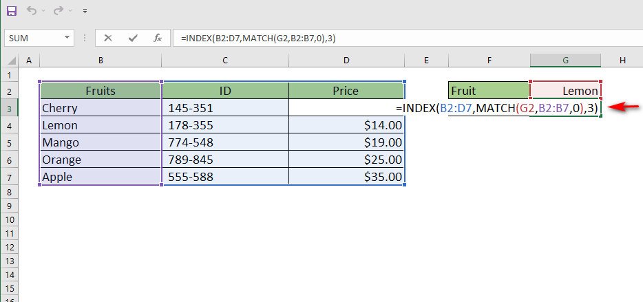The height and width of the screenshot is (302, 643).
Task: Open the Redo history dropdown arrow
Action: click(70, 11)
